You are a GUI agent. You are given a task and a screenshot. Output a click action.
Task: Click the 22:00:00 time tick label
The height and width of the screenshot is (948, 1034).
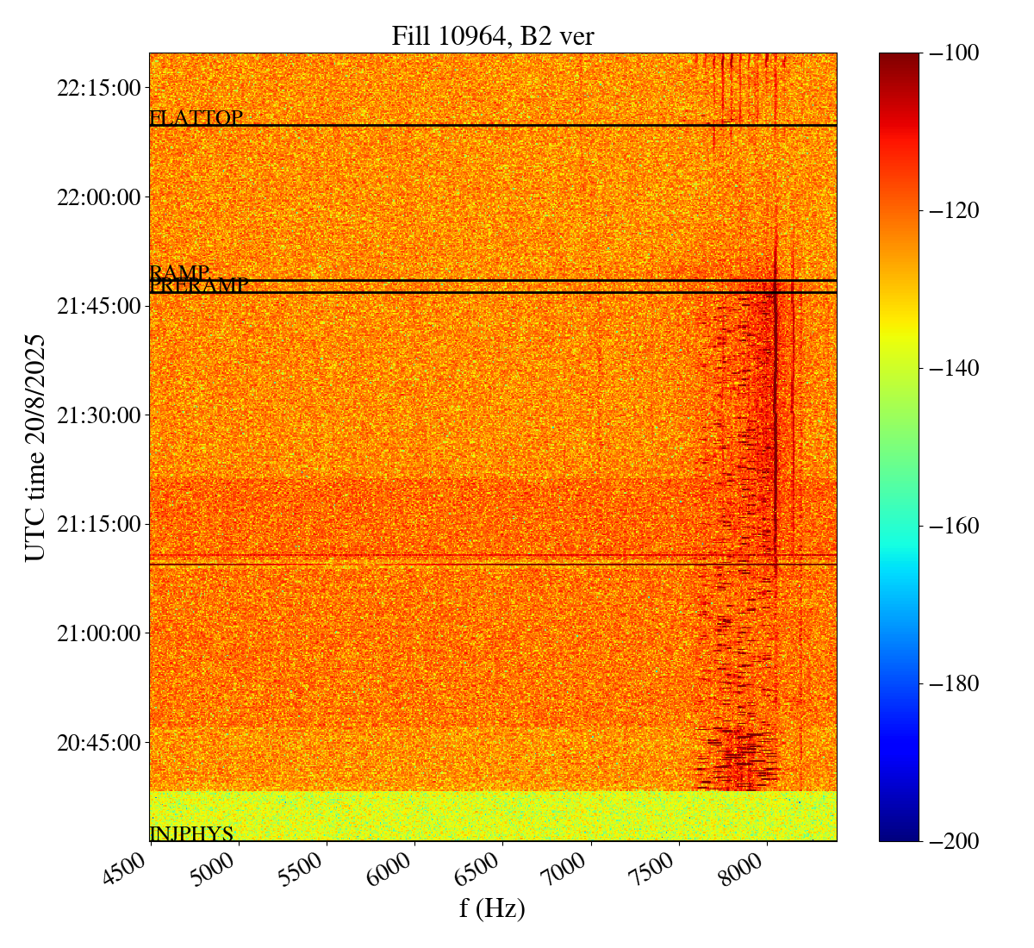98,197
